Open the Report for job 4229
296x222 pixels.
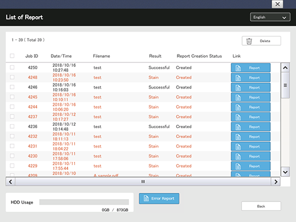[x=251, y=166]
